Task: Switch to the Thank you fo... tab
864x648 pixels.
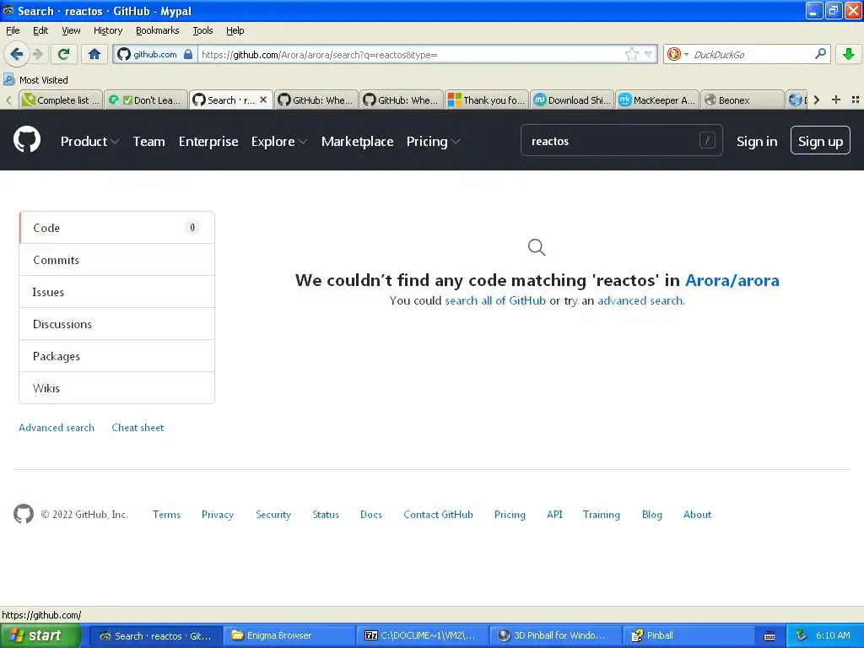Action: pyautogui.click(x=487, y=100)
